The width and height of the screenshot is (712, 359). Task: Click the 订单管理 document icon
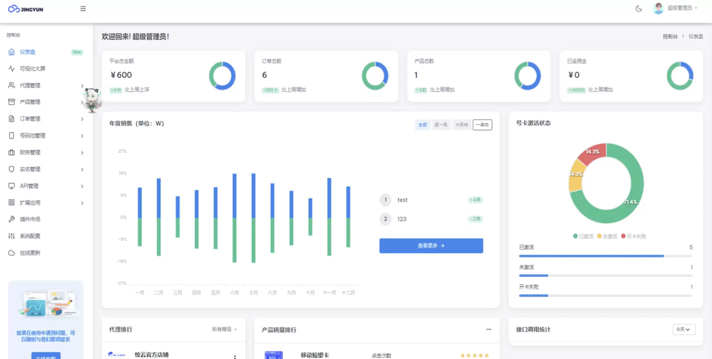coord(11,119)
